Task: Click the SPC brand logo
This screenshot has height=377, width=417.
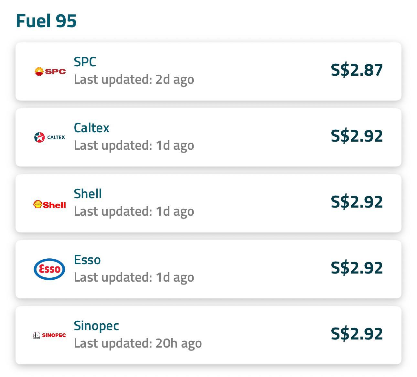Action: point(50,71)
